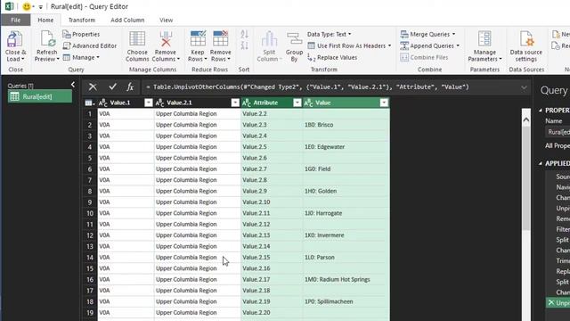Open Data source settings

click(526, 46)
